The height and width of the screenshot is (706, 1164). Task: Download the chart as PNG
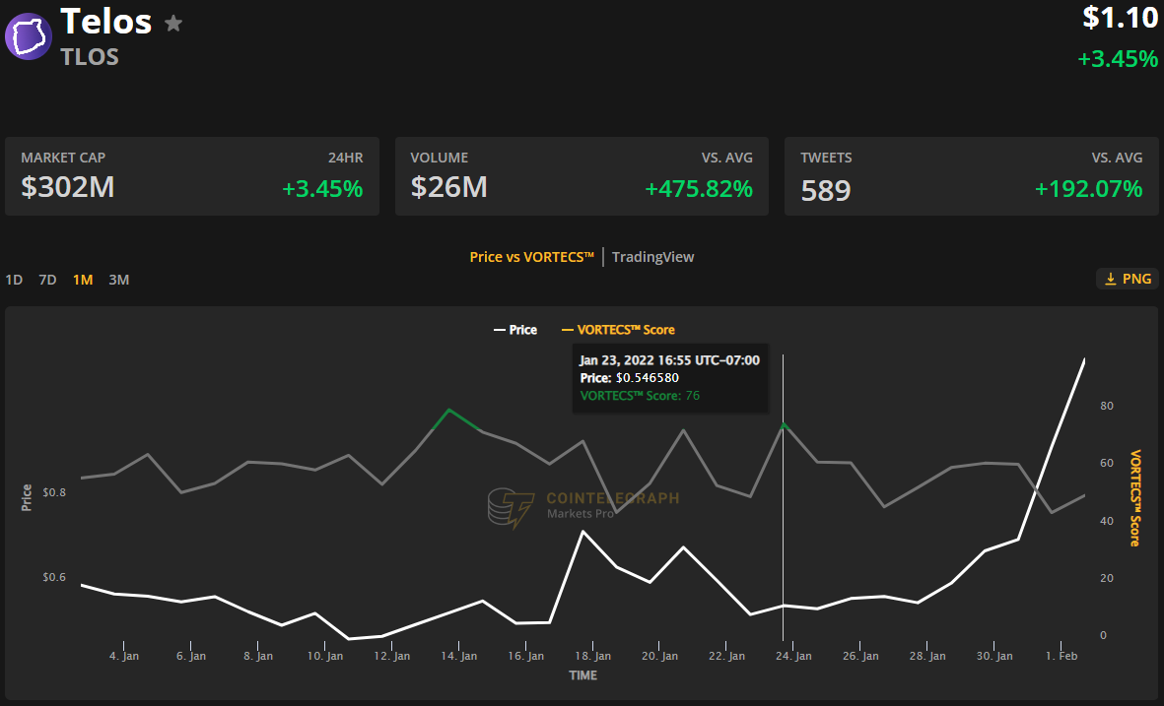pos(1127,279)
